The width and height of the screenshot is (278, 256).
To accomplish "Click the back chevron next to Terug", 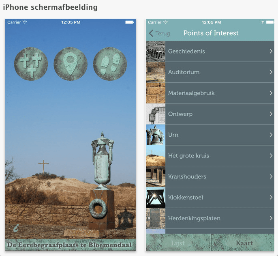I will pyautogui.click(x=151, y=33).
